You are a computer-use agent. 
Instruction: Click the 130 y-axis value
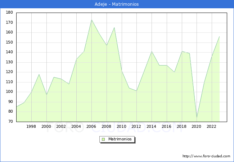point(9,62)
